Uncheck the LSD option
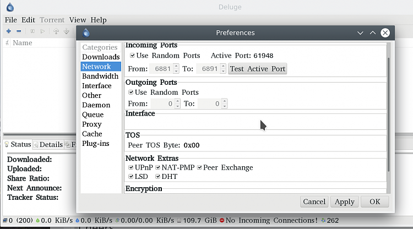Image resolution: width=413 pixels, height=229 pixels. coord(131,176)
